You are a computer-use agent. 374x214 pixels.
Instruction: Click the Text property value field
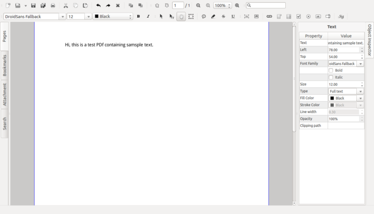(x=346, y=43)
